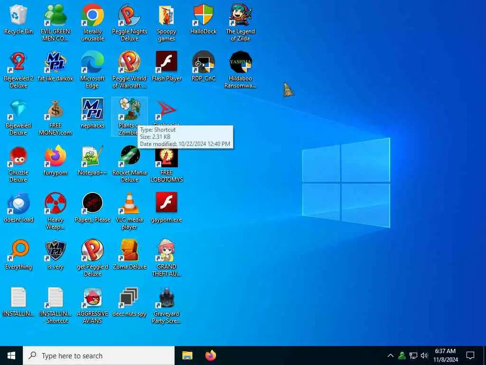Open File Explorer from the taskbar
The height and width of the screenshot is (365, 486).
tap(187, 355)
